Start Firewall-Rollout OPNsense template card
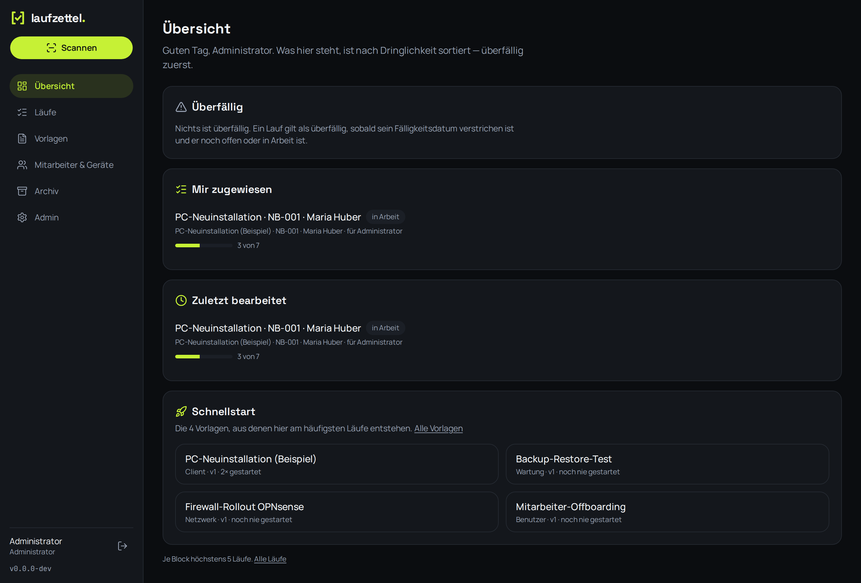 coord(336,512)
